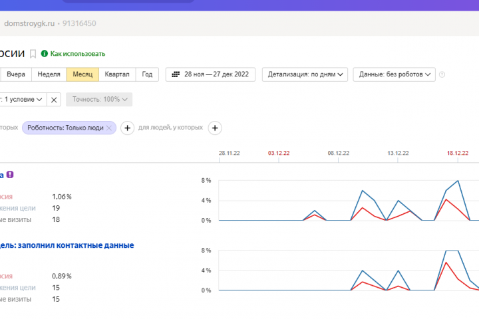Viewport: 479px width, 319px height.
Task: Click the 28.11.22 timeline date marker
Action: (x=229, y=153)
